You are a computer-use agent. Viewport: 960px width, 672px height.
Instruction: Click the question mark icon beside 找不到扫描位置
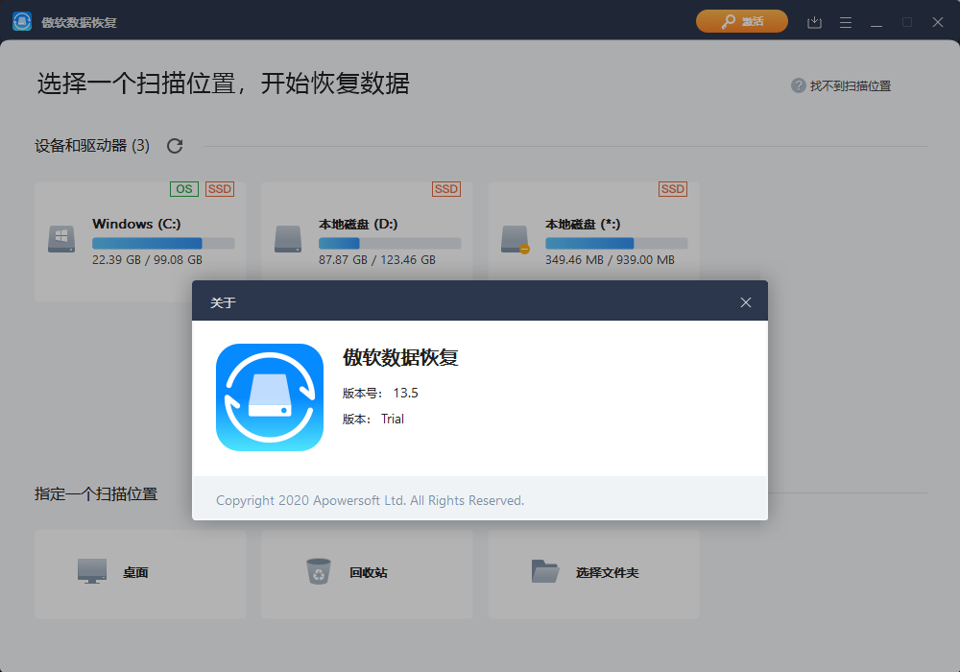pos(799,85)
